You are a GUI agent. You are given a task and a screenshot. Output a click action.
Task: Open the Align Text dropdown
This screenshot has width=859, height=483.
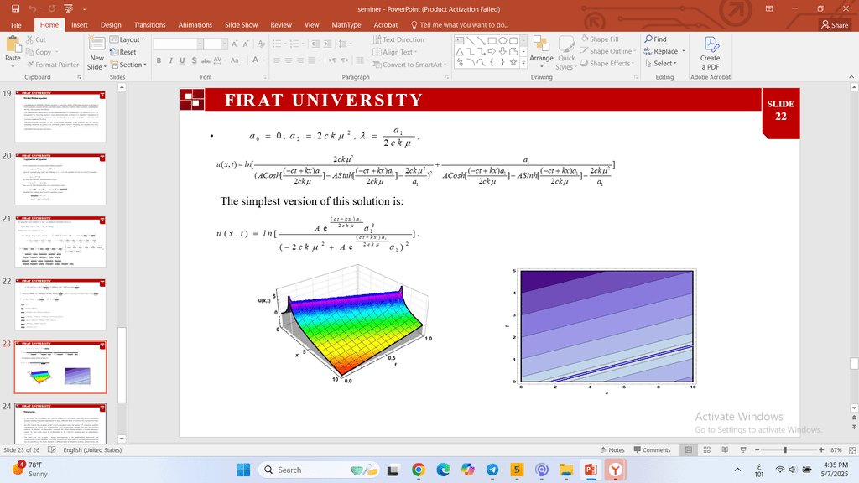(395, 52)
